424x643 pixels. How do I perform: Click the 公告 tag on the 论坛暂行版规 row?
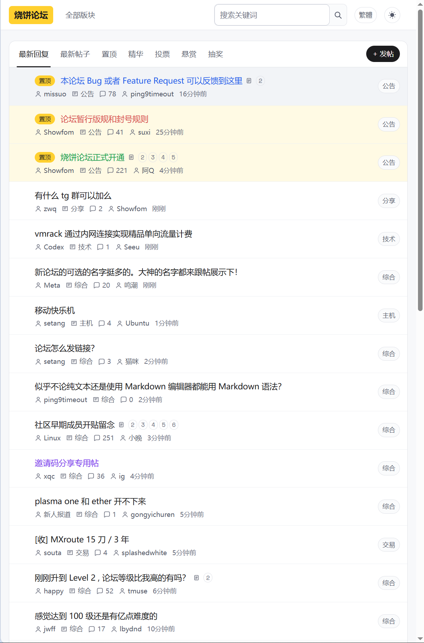pos(389,124)
